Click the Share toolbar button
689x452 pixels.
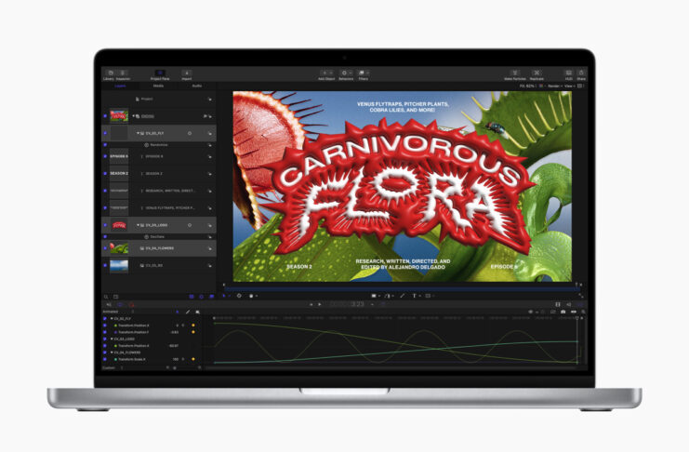click(581, 74)
